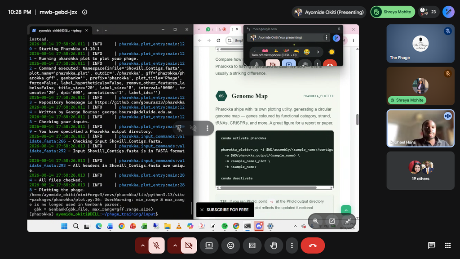The height and width of the screenshot is (259, 460).
Task: Select Shreya Mohite participant tile
Action: coord(420,86)
